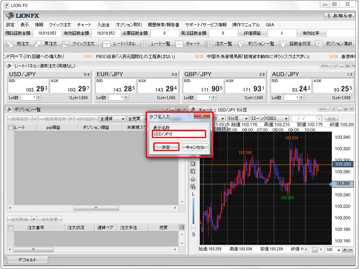Click the 買注文 buy order toolbar icon
This screenshot has width=359, height=269.
(x=38, y=44)
